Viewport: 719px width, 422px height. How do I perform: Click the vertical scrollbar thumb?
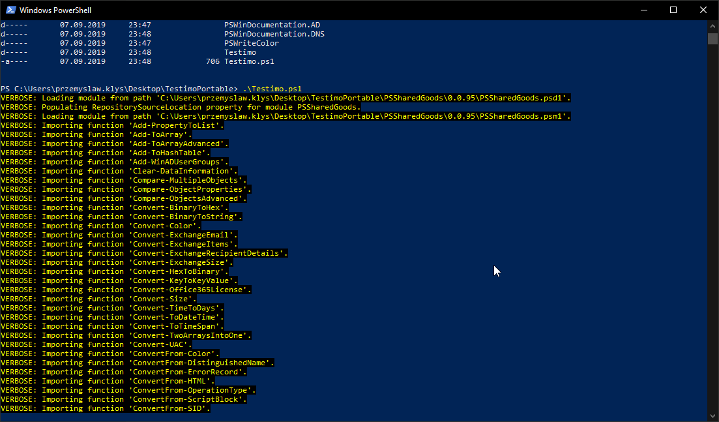coord(712,38)
